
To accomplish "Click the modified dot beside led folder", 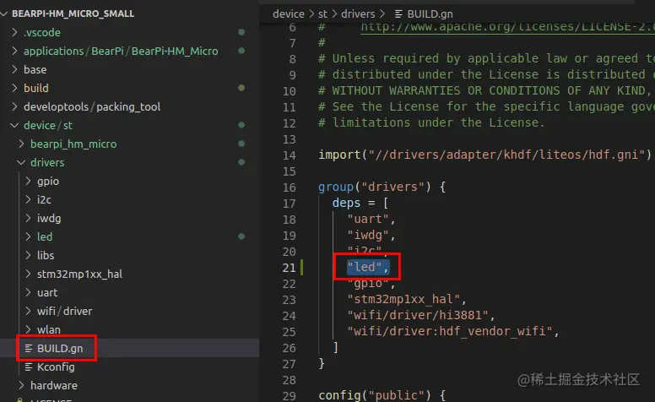I will [x=241, y=236].
